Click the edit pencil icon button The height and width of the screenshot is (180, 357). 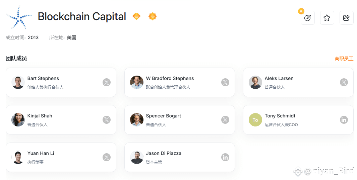point(307,18)
